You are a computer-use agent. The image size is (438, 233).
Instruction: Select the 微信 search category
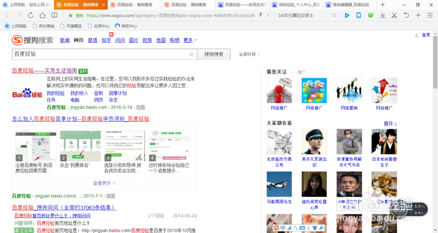point(92,40)
